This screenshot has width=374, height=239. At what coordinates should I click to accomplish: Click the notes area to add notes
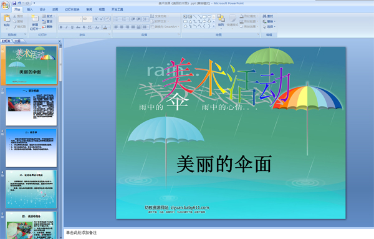[219, 233]
